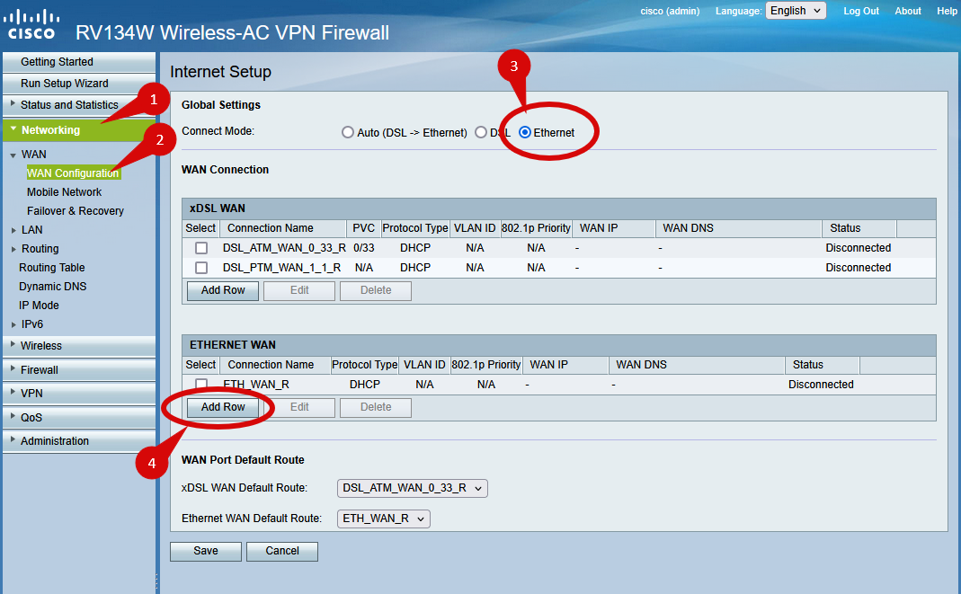The image size is (961, 594).
Task: Select the DSL connect mode radio
Action: 481,132
